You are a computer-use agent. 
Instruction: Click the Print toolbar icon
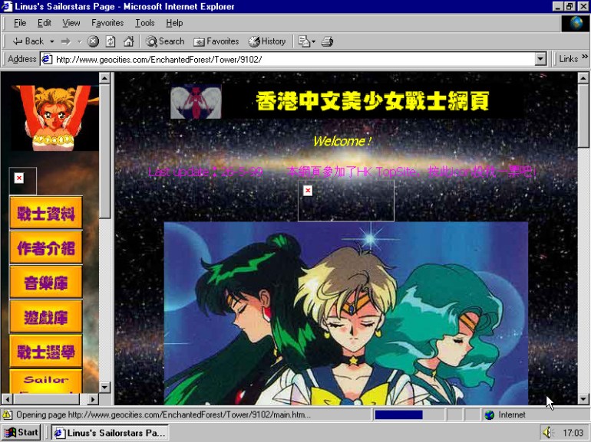point(327,41)
